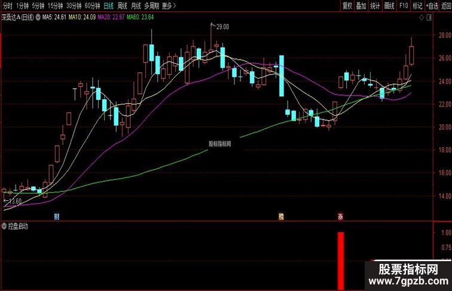Screen dimensions: 452x291
Task: Select the 1分钟 timeframe
Action: tap(23, 5)
